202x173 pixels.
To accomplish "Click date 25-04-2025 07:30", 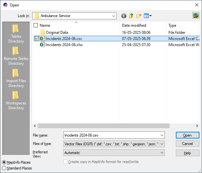I will (x=136, y=45).
